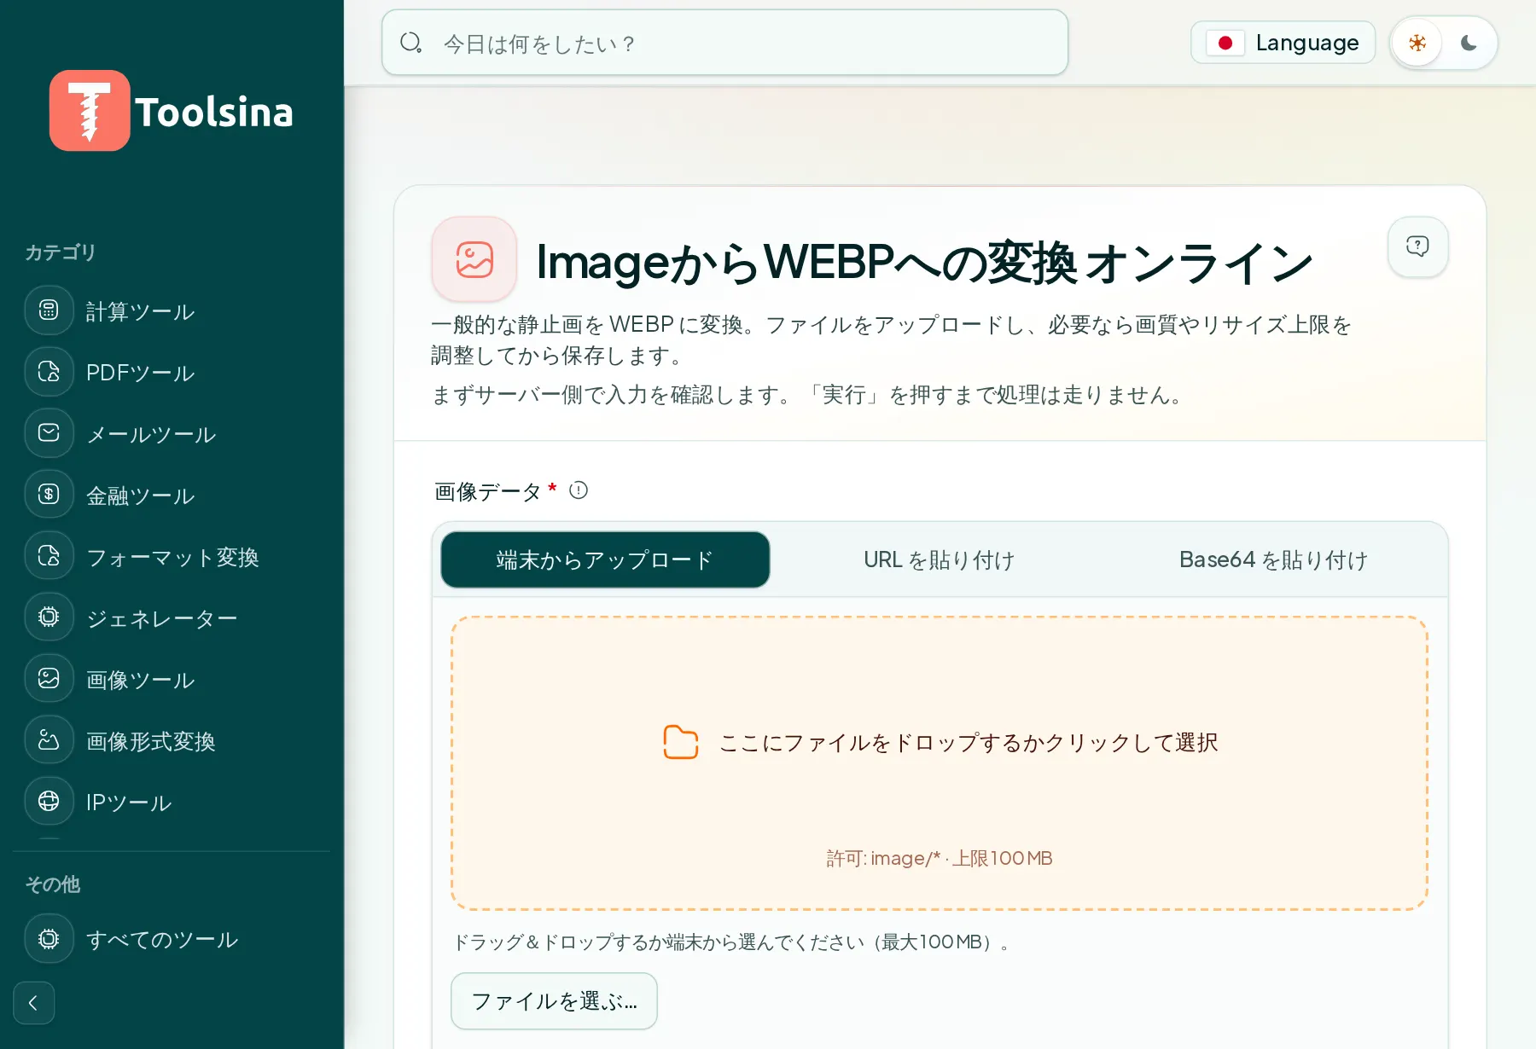Click the 画像データ field label
Image resolution: width=1536 pixels, height=1049 pixels.
(x=487, y=491)
